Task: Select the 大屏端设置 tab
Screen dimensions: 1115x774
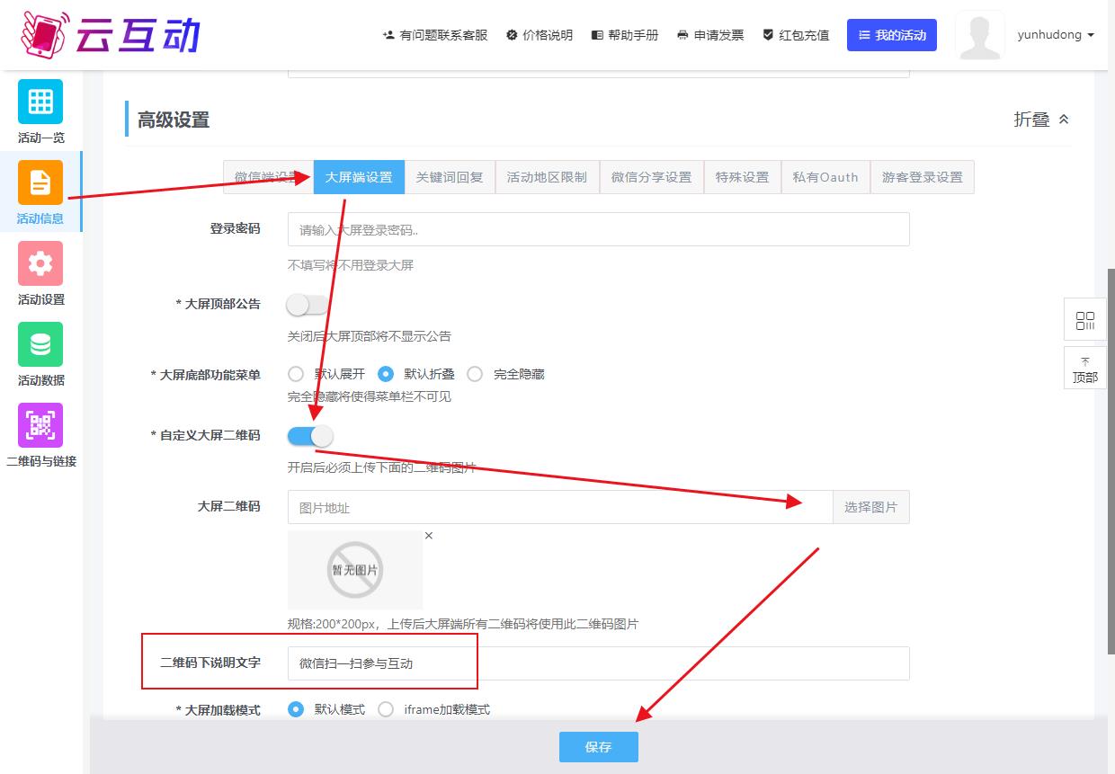Action: (x=359, y=177)
